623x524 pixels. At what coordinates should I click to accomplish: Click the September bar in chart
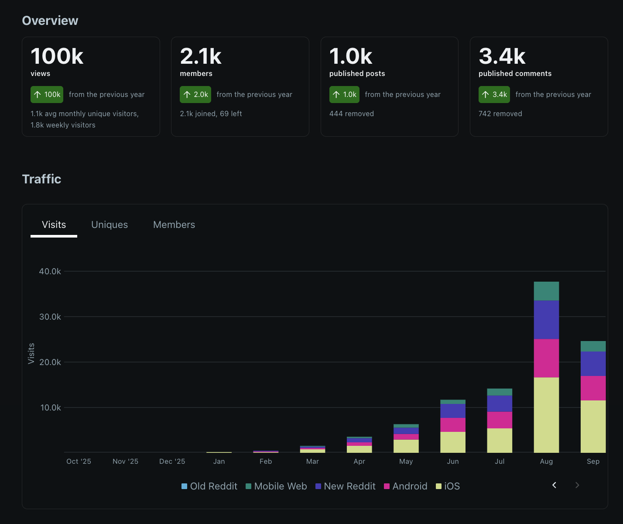pos(593,397)
